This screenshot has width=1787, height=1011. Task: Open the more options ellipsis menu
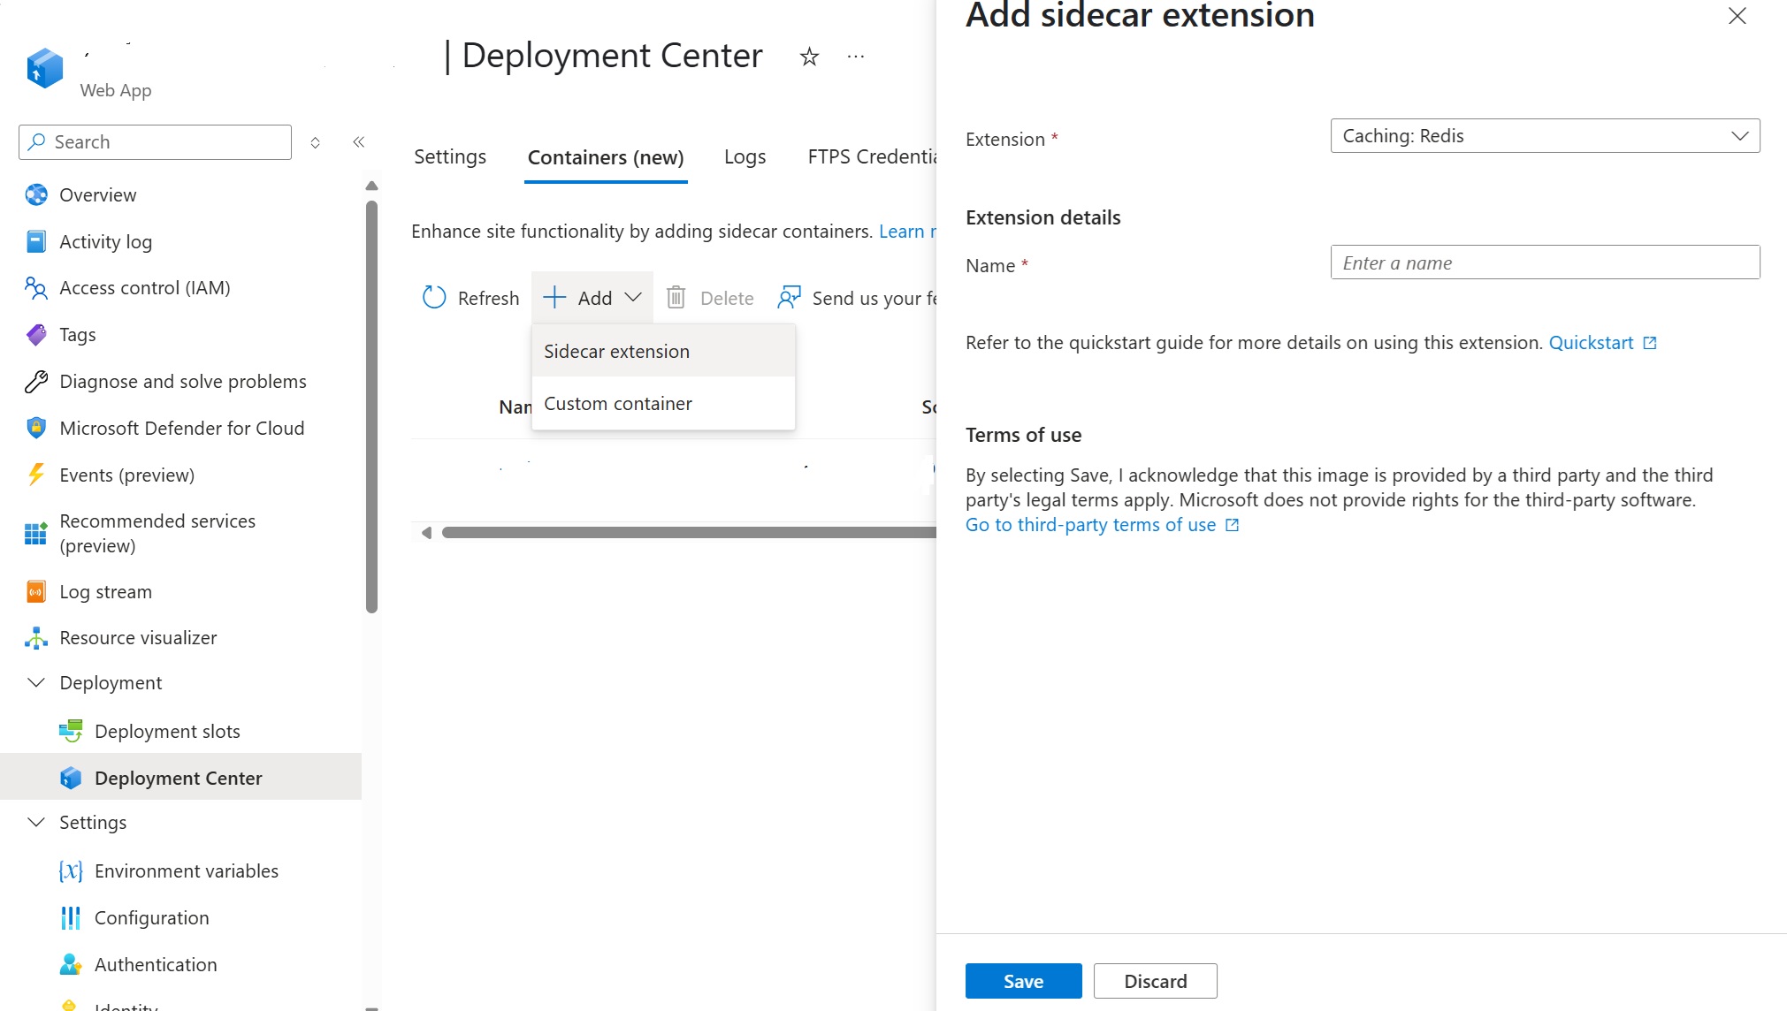tap(855, 57)
